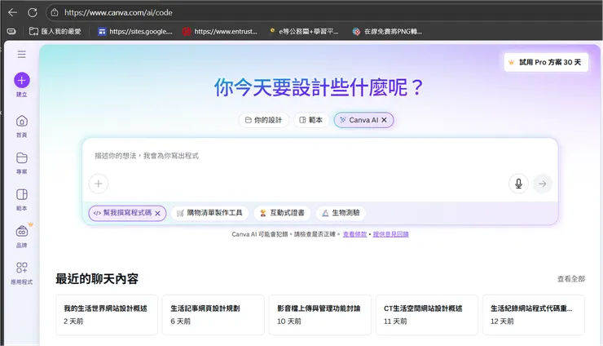Reload the page with refresh icon
603x346 pixels.
(33, 12)
